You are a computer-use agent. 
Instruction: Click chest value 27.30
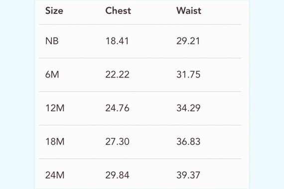click(118, 142)
